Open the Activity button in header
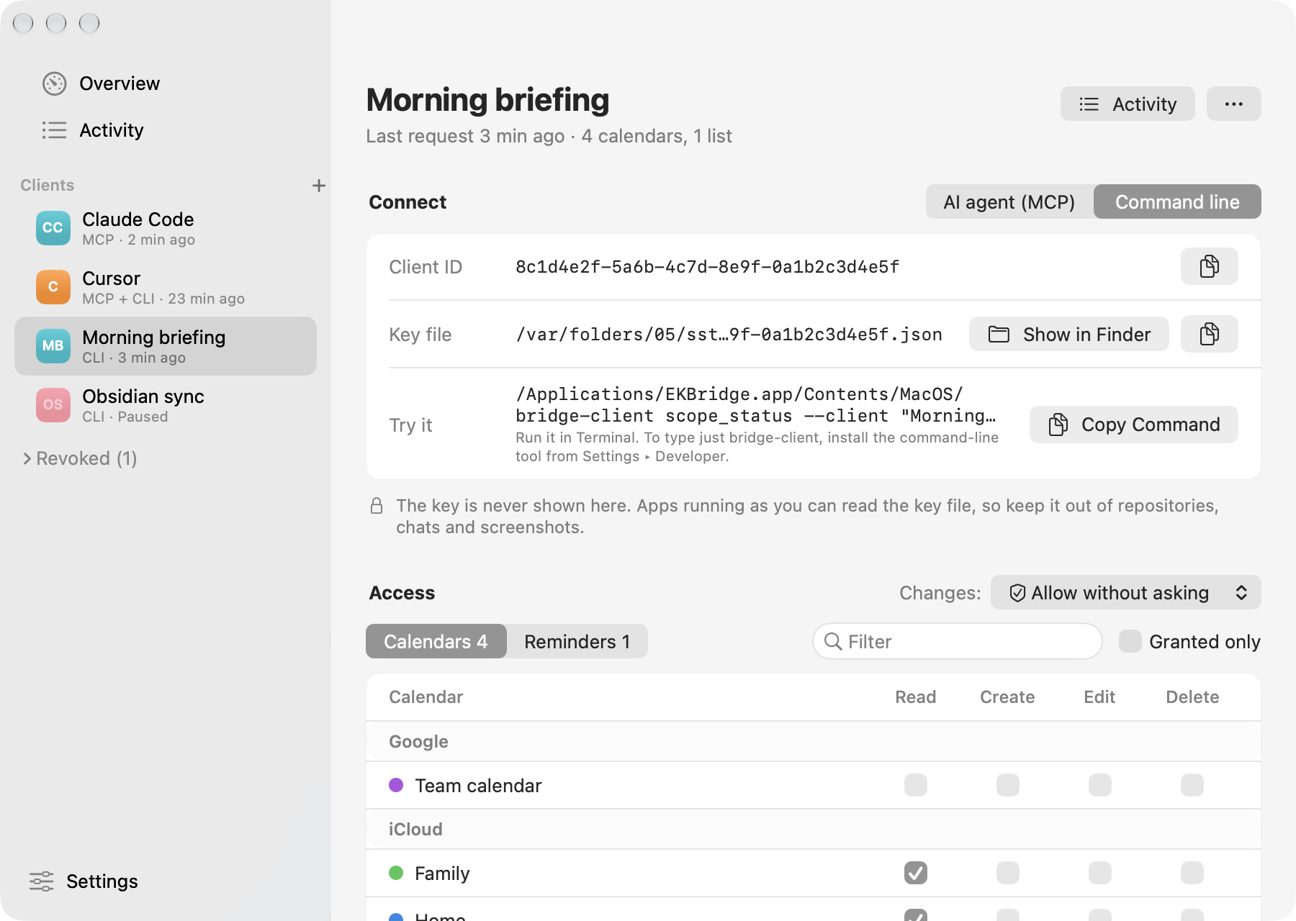Viewport: 1296px width, 921px height. (x=1128, y=104)
